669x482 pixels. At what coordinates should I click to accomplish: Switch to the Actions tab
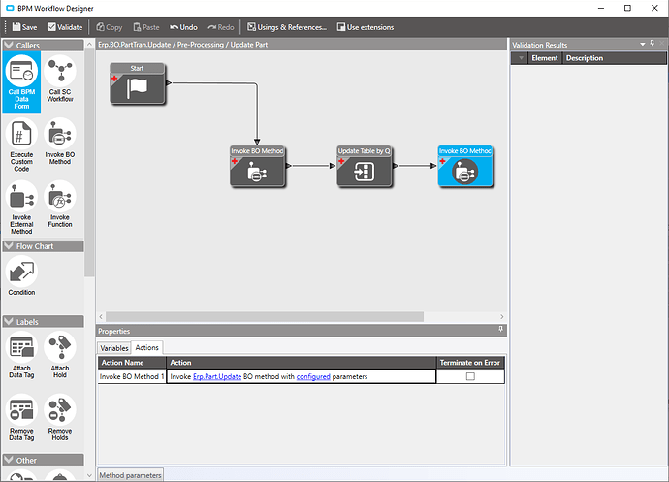point(146,348)
